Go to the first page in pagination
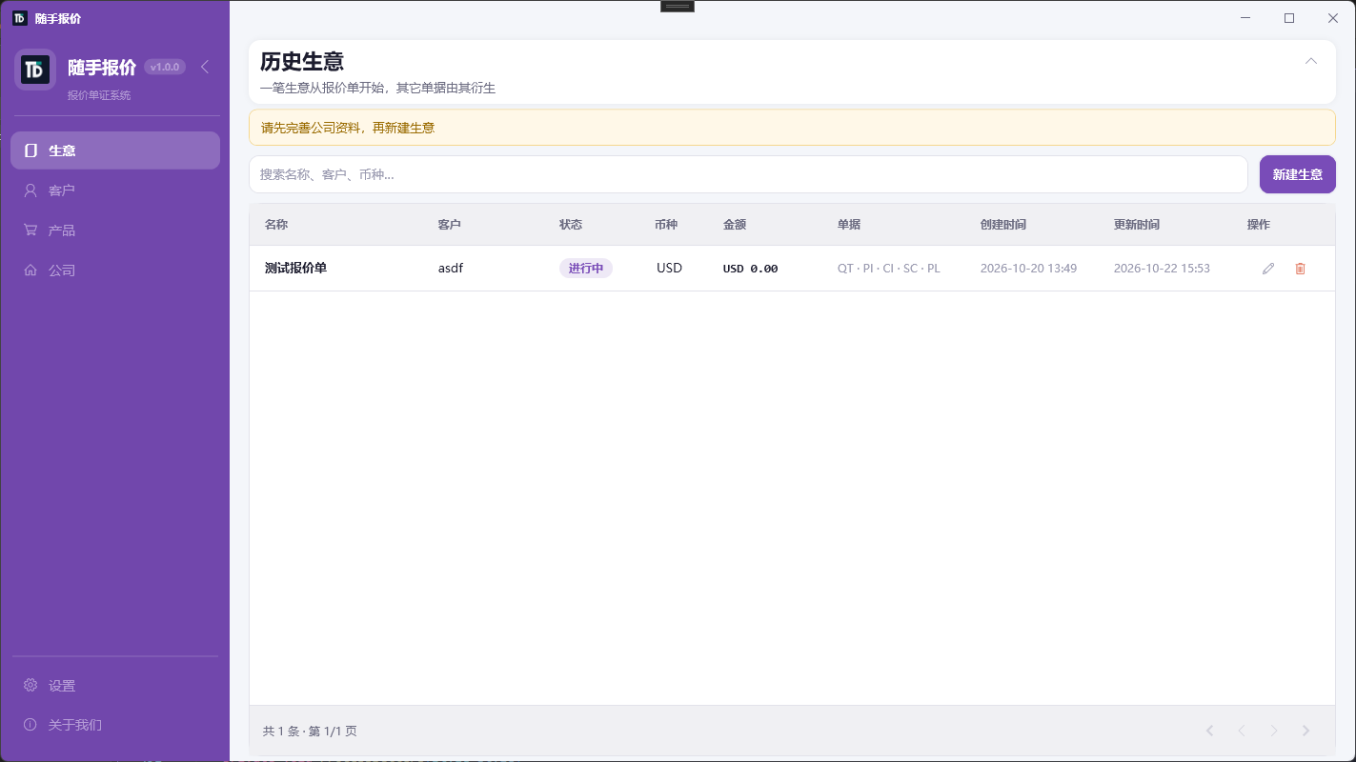This screenshot has height=762, width=1356. (1209, 731)
